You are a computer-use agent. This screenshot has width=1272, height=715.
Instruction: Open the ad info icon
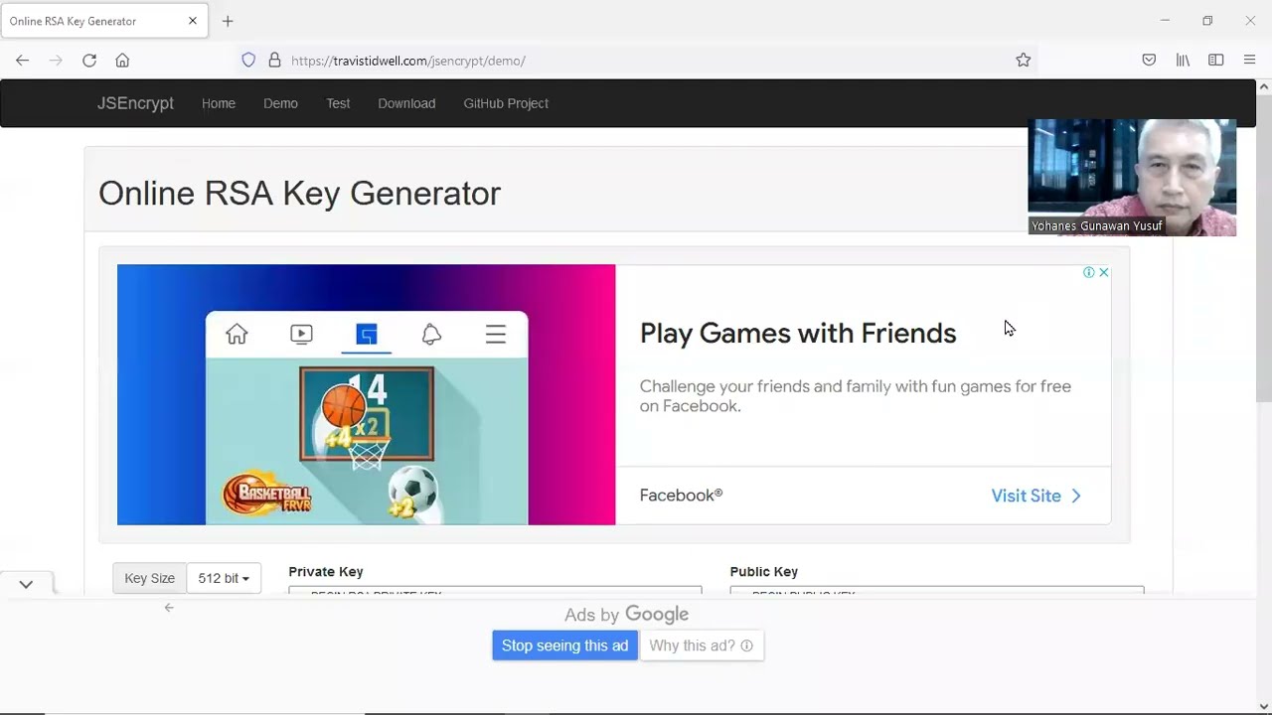(x=1088, y=272)
